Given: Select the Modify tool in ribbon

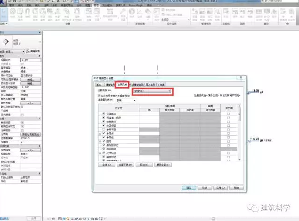Looking at the screenshot, I should 3,14.
